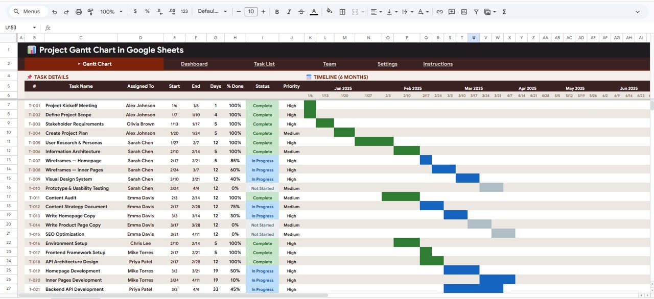Viewport: 654px width, 299px height.
Task: Click the Decrease decimal places icon
Action: tap(159, 11)
